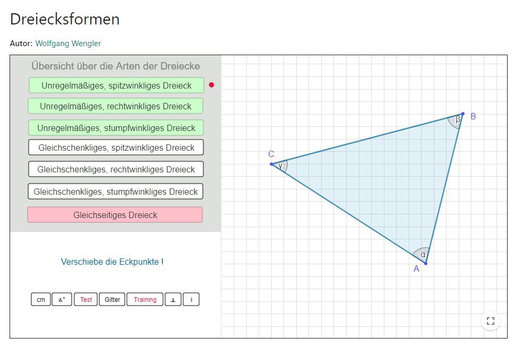Click the gamma angle marker
This screenshot has width=523, height=347.
(281, 166)
